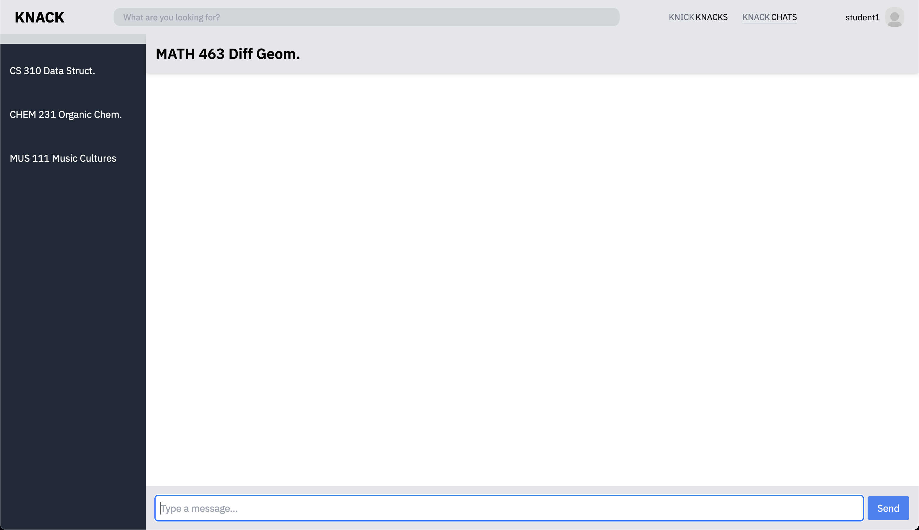Viewport: 919px width, 530px height.
Task: Click the student1 profile avatar icon
Action: (x=894, y=17)
